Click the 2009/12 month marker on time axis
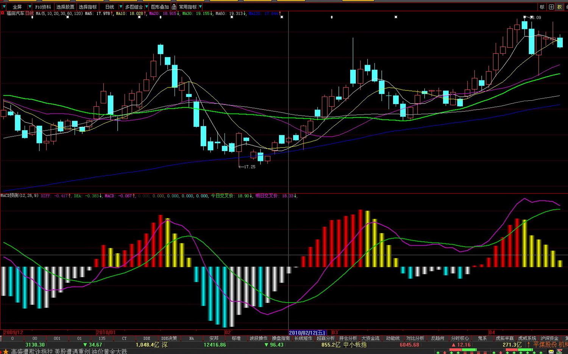The width and height of the screenshot is (568, 354). (13, 332)
